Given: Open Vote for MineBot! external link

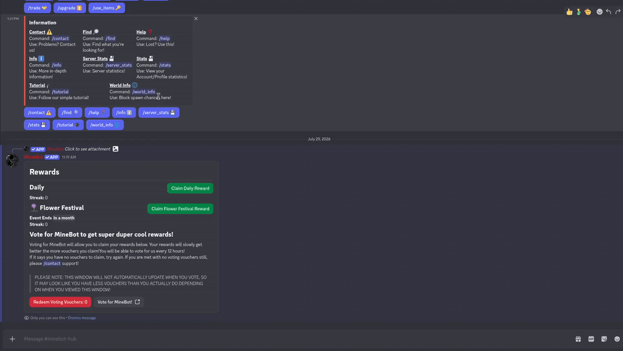Looking at the screenshot, I should pos(118,302).
